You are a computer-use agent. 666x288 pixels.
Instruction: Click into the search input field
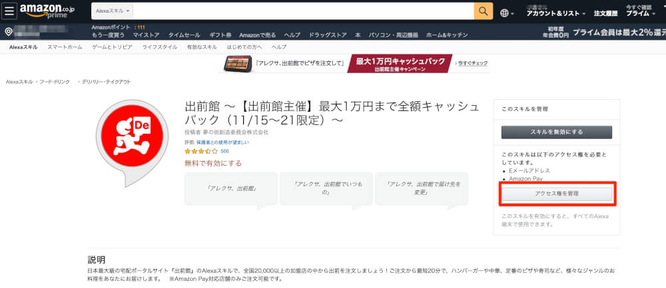point(304,11)
